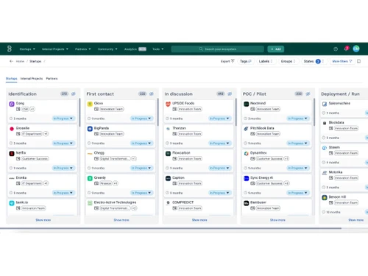The image size is (368, 276).
Task: Click the Caption company logo
Action: [168, 178]
